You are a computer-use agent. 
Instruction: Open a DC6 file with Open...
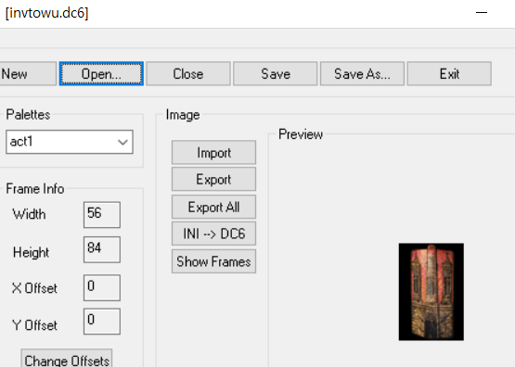101,73
